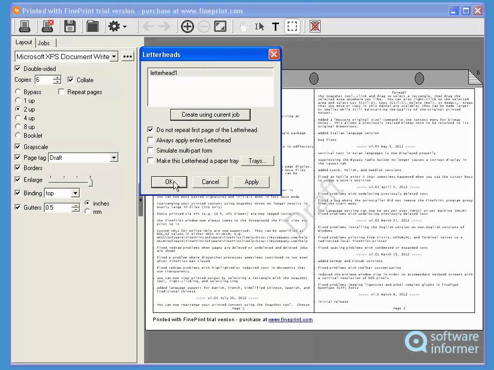Click the Trays... button
The width and height of the screenshot is (494, 370).
257,161
